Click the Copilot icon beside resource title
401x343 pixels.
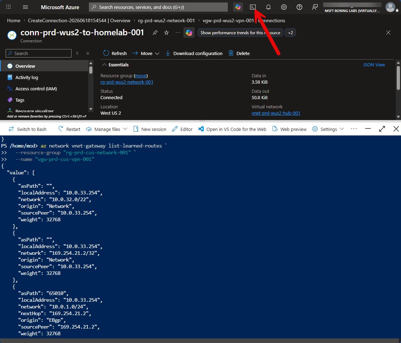click(x=189, y=33)
